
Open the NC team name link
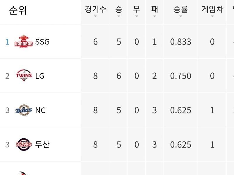point(40,110)
